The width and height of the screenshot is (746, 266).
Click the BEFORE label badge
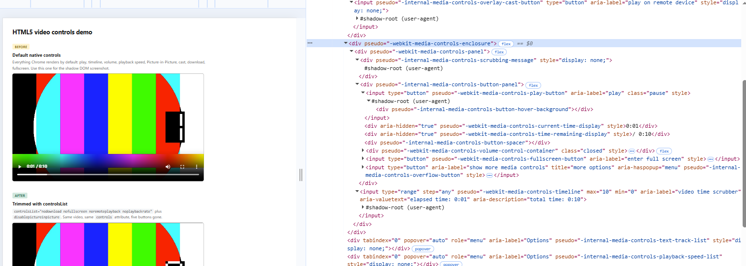21,47
